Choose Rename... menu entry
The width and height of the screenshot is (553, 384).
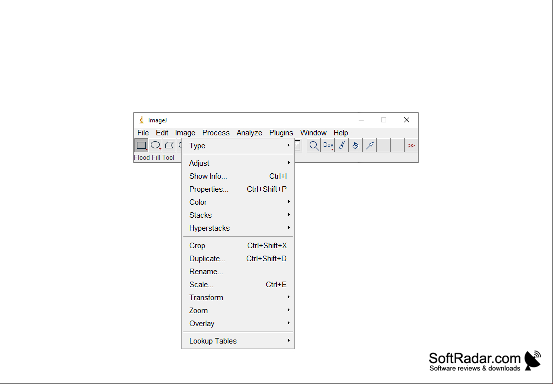coord(238,272)
